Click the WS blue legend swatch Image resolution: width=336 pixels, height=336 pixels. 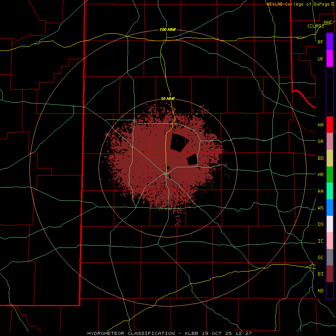330,208
